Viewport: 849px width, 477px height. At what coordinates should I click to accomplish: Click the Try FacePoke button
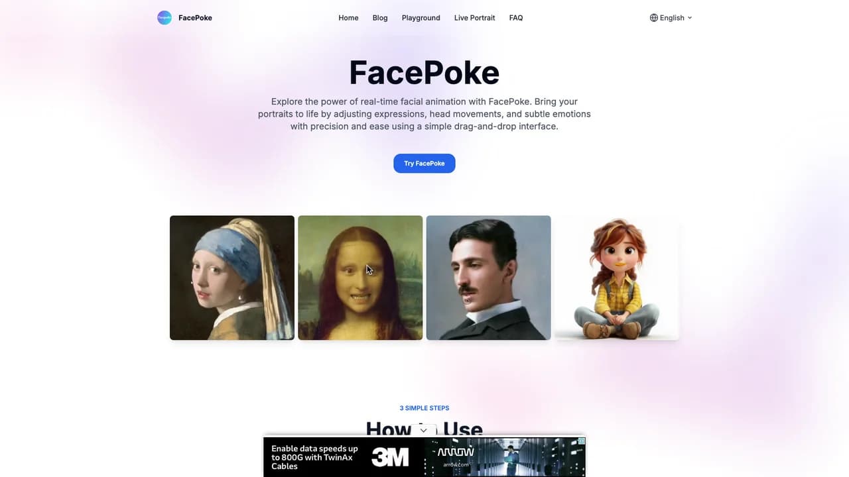click(x=424, y=163)
